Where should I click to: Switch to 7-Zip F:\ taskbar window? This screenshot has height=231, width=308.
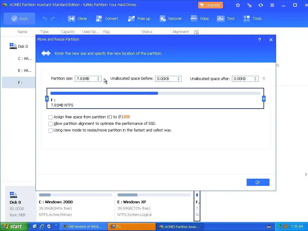[x=132, y=227]
